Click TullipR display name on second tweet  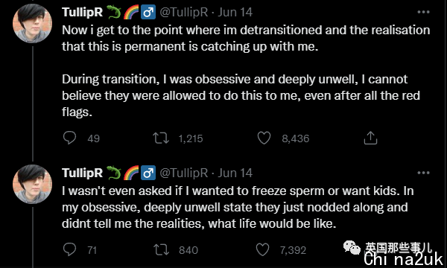82,173
